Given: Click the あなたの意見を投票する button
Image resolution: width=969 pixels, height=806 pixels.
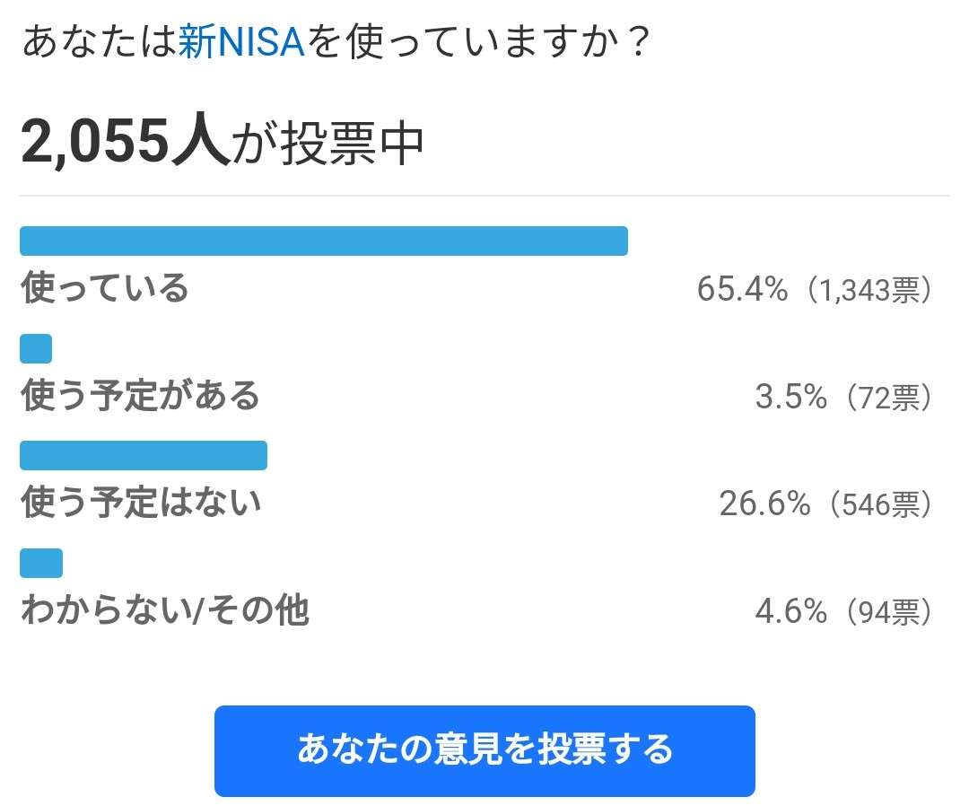Looking at the screenshot, I should [x=484, y=750].
